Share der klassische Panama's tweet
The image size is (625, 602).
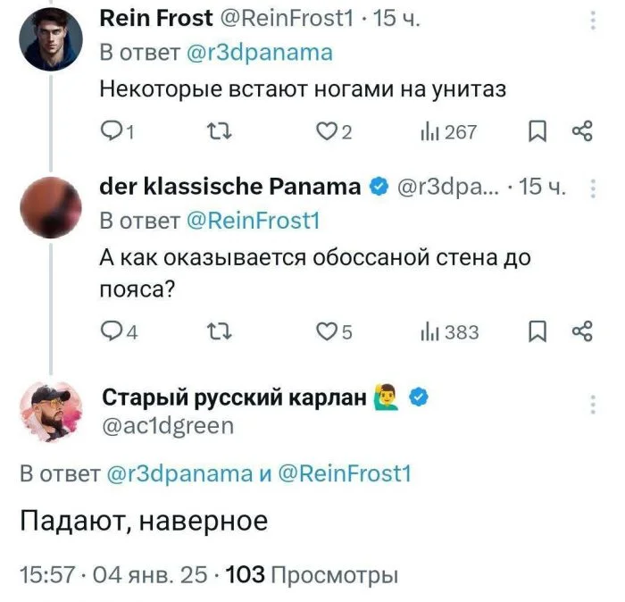pyautogui.click(x=581, y=332)
